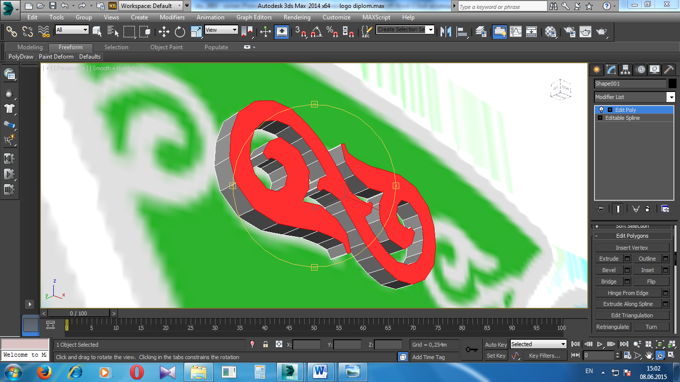Play the animation
Screen dimensions: 680x382
(600, 344)
